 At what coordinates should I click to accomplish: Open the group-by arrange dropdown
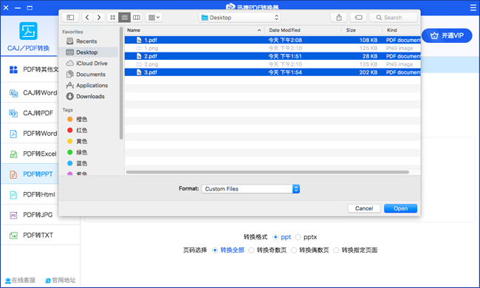click(x=154, y=18)
